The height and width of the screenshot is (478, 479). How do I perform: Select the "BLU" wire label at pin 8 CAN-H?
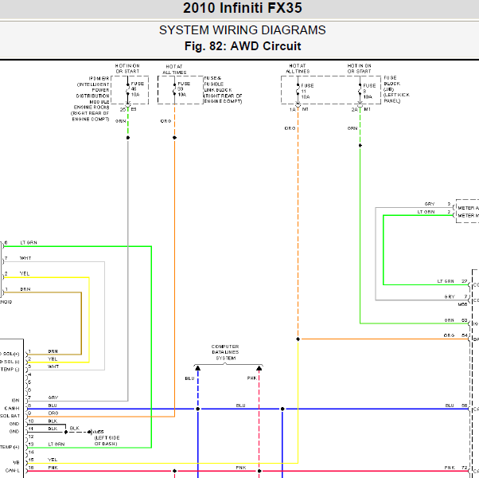(53, 406)
